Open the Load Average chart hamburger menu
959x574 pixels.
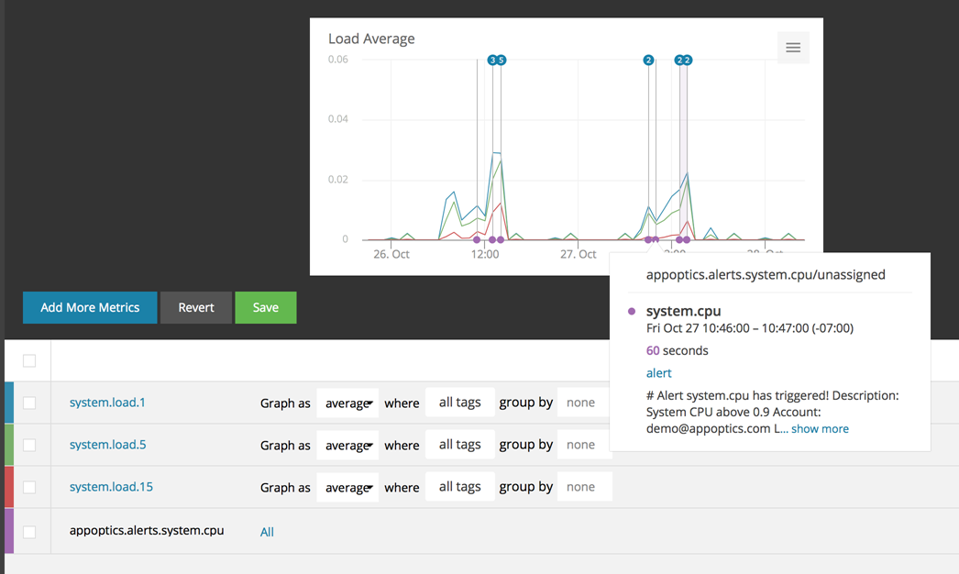(x=793, y=48)
